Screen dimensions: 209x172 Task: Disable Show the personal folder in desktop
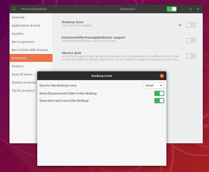(159, 93)
